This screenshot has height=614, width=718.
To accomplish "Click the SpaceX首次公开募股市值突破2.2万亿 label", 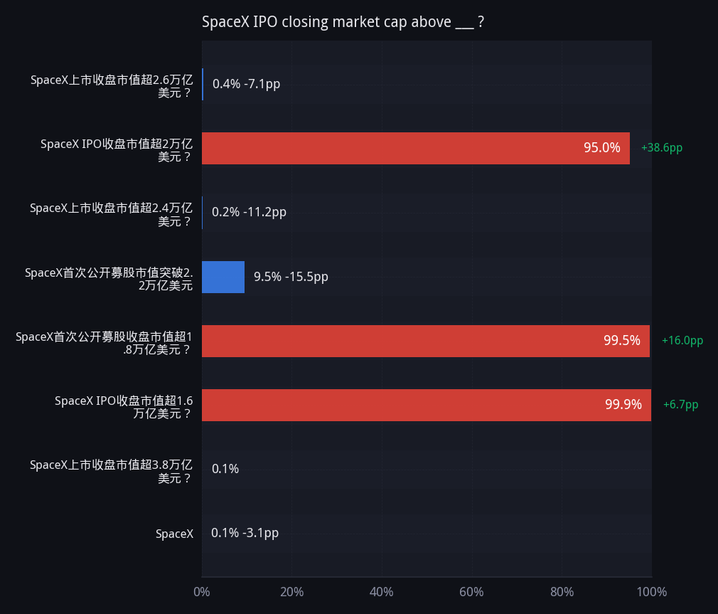I will click(109, 279).
